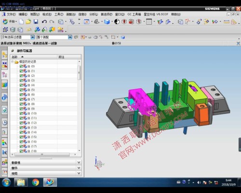Uncheck the body (0) checkbox
The width and height of the screenshot is (241, 193).
(21, 66)
